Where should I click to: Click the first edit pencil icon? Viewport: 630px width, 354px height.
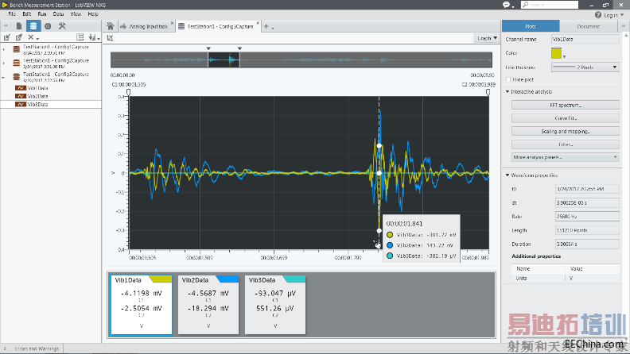click(7, 37)
